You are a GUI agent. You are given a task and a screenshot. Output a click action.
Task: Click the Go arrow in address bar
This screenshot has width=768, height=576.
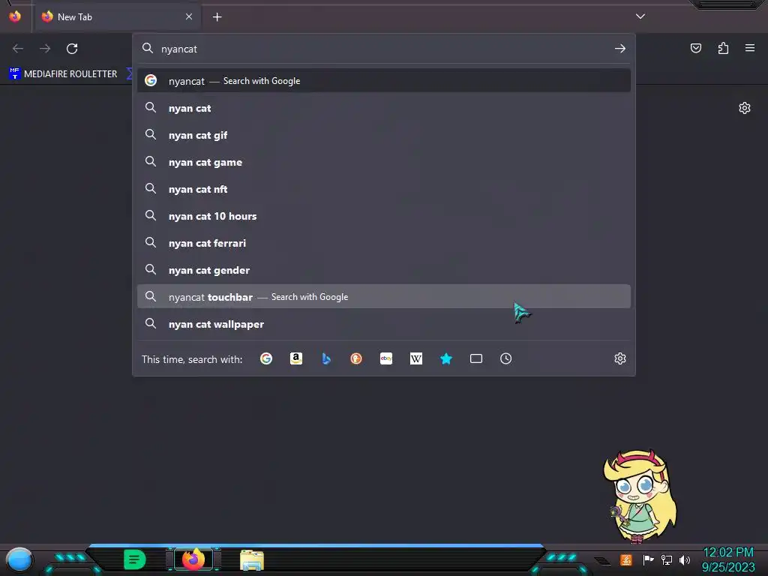tap(620, 49)
